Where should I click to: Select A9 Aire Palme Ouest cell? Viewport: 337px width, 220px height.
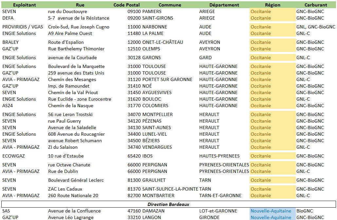point(70,33)
